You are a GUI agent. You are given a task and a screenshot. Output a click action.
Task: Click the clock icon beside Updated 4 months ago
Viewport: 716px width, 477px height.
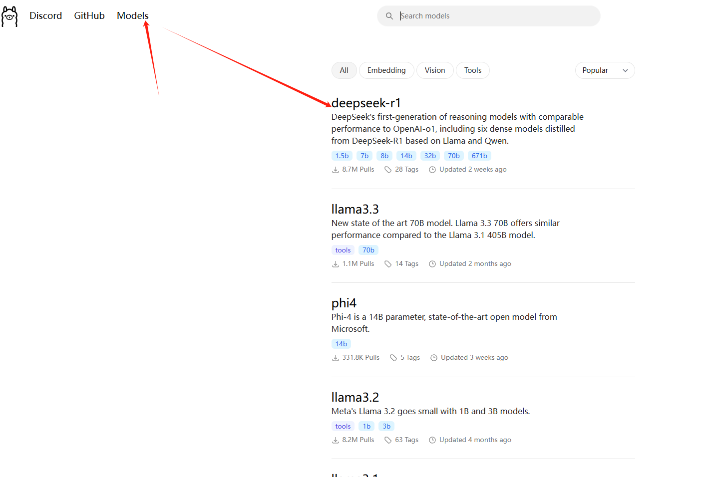point(432,440)
